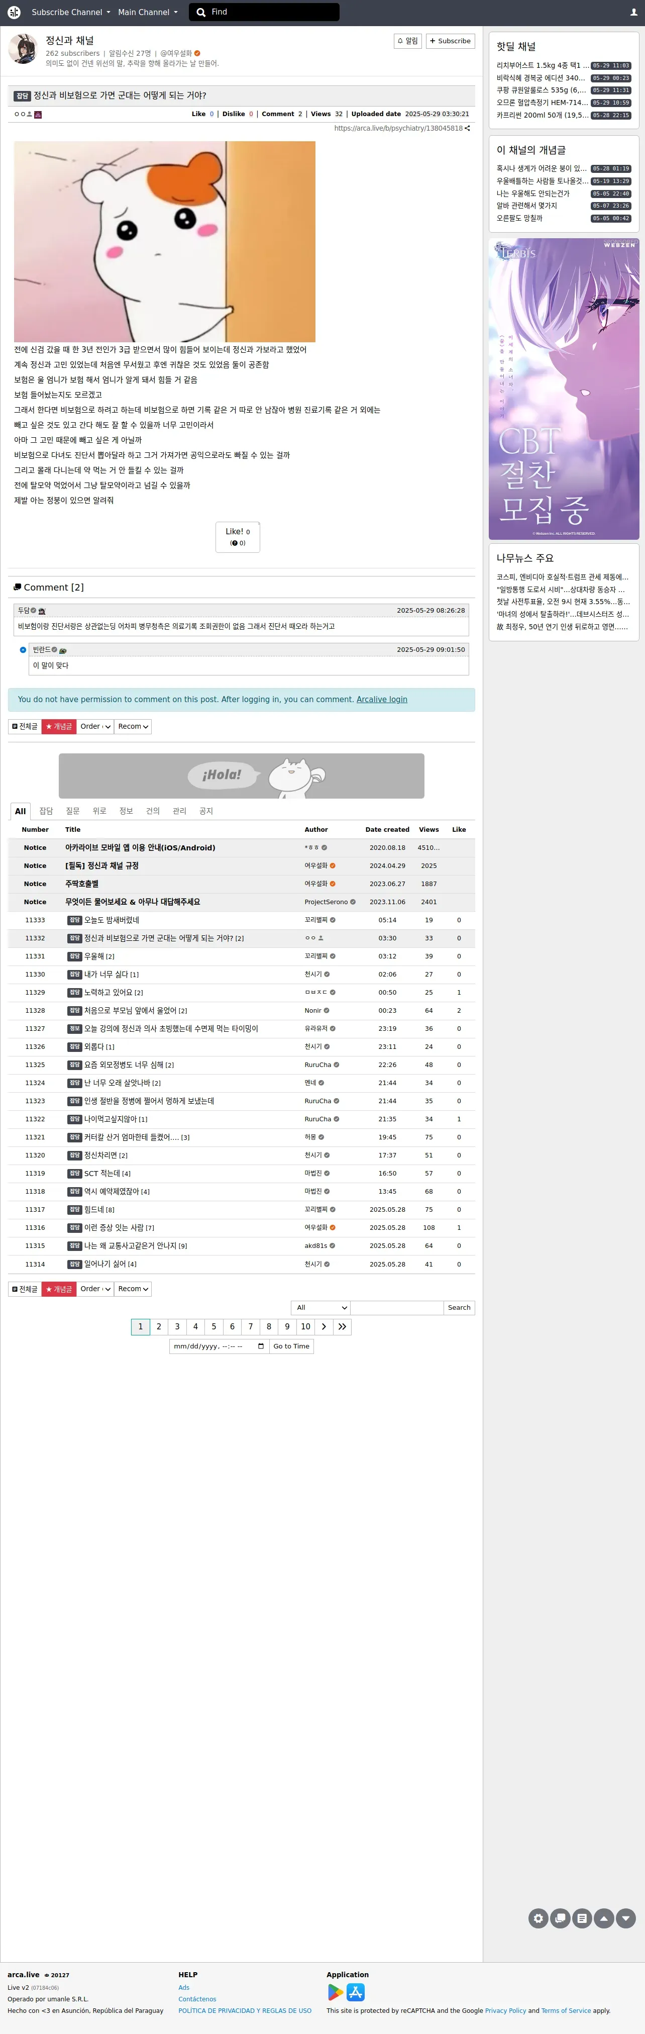Click the Search button by list search

click(x=459, y=1308)
